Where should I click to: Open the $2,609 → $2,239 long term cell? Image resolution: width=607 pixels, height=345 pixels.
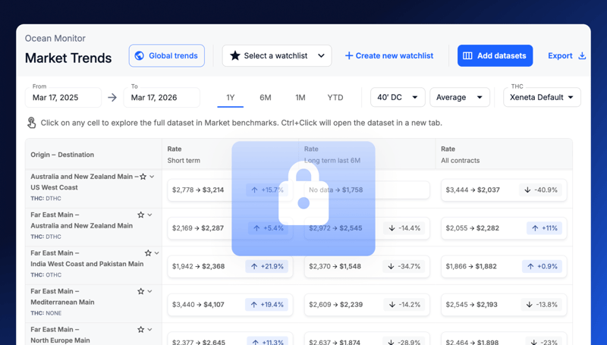pyautogui.click(x=367, y=305)
